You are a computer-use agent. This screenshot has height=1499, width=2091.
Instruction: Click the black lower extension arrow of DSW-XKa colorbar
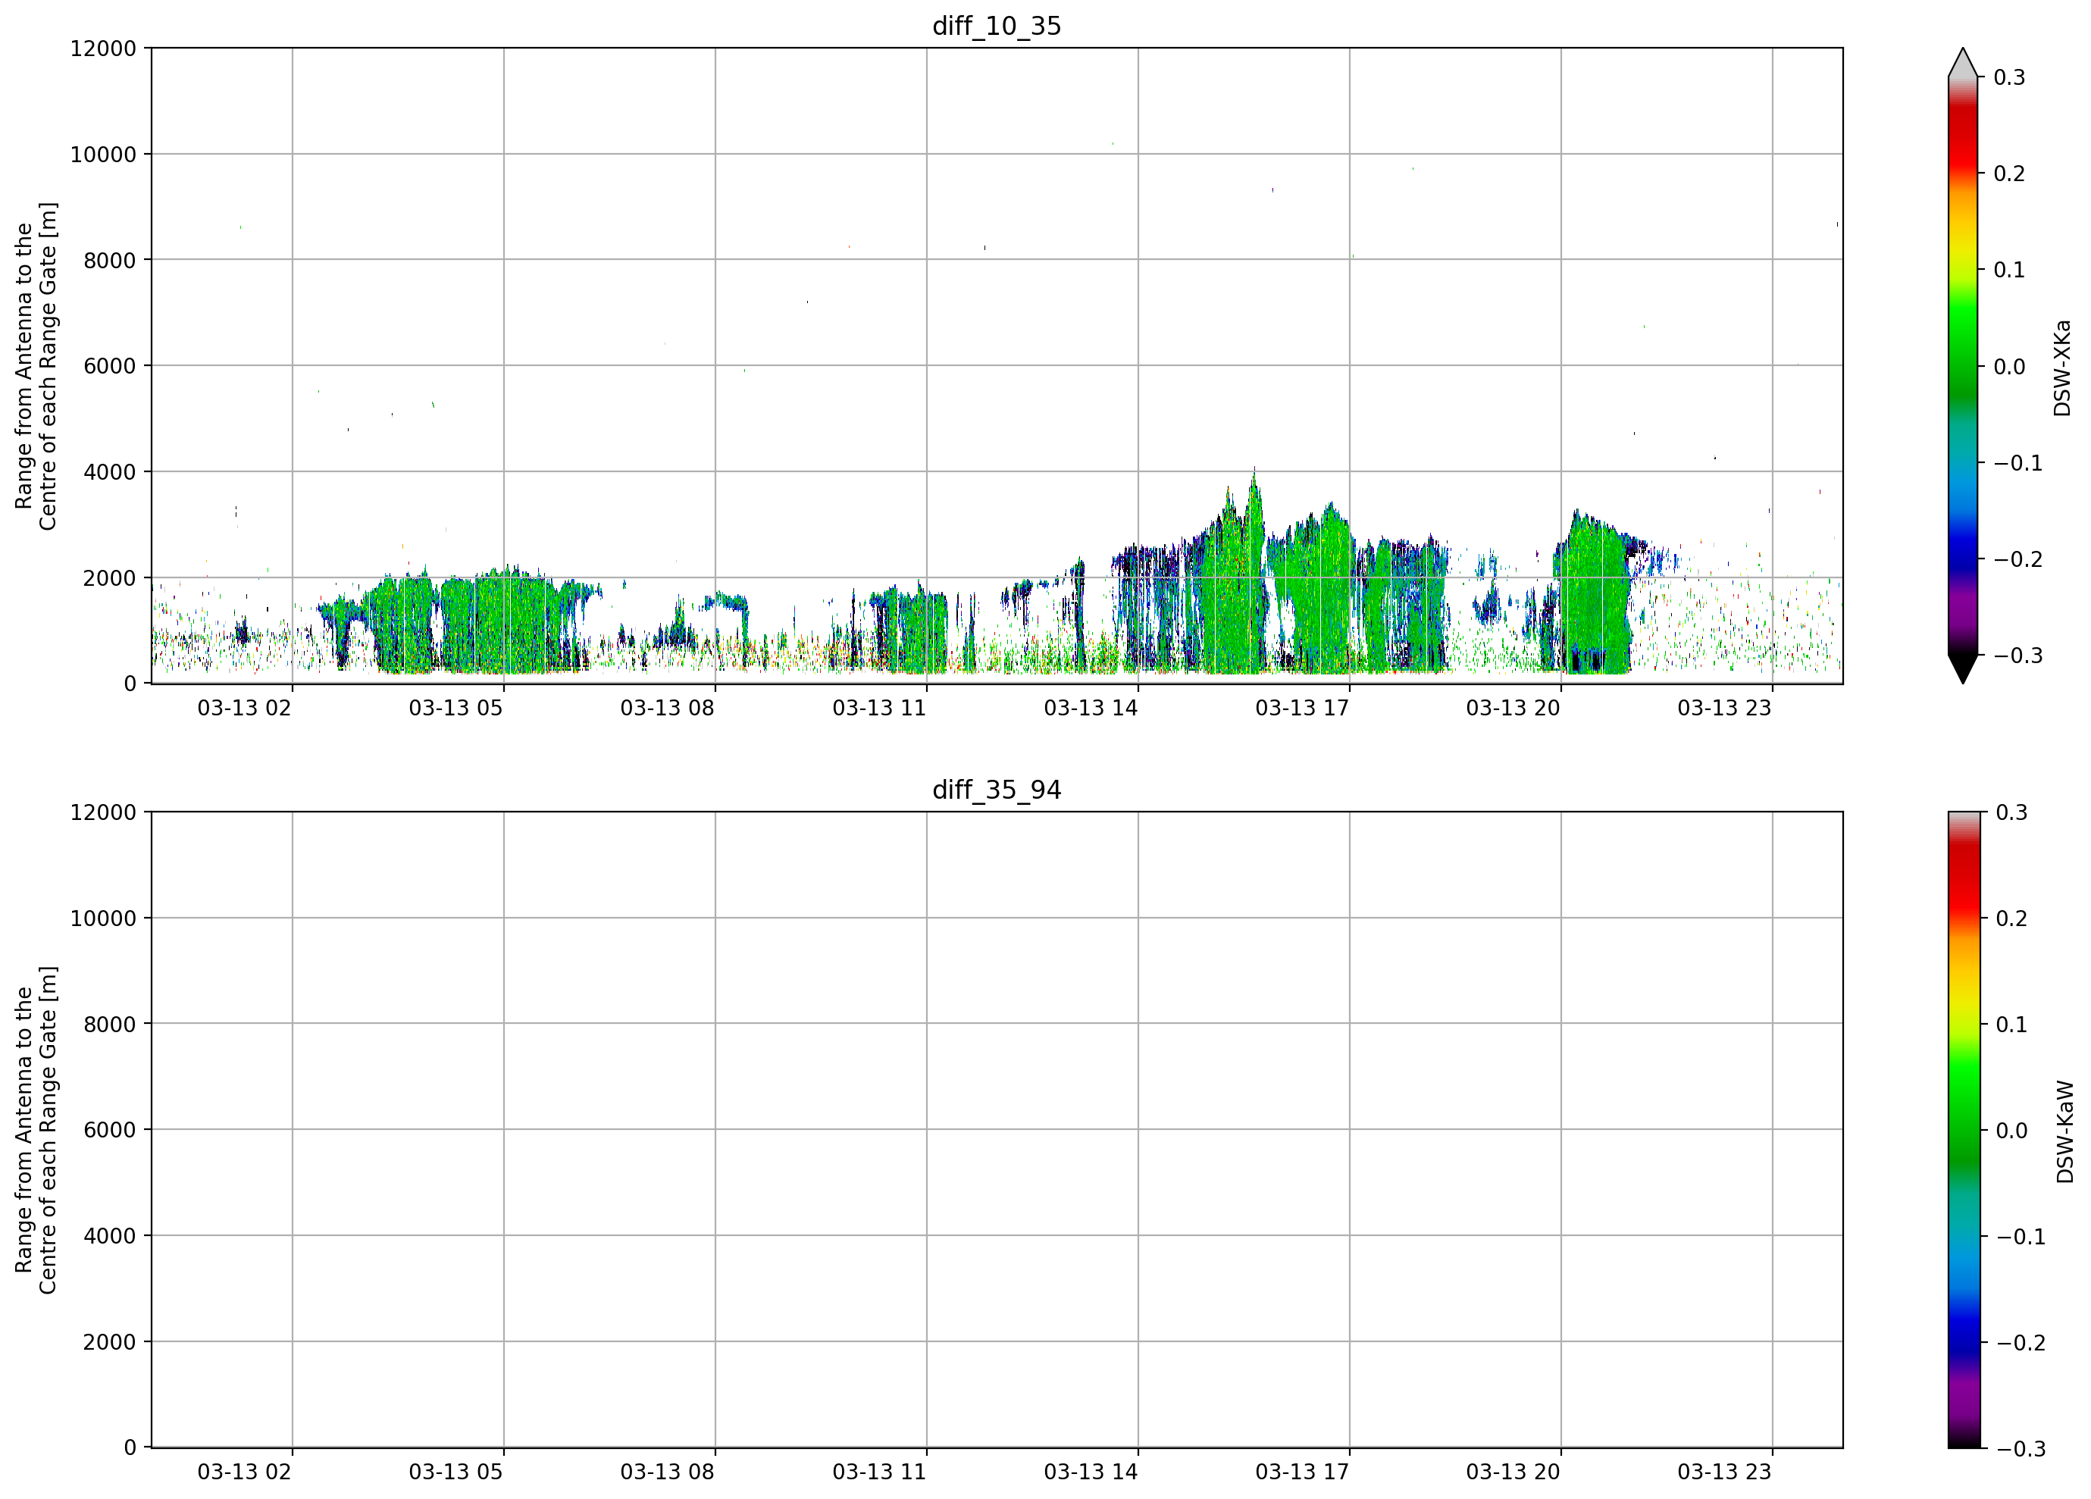[x=1963, y=669]
